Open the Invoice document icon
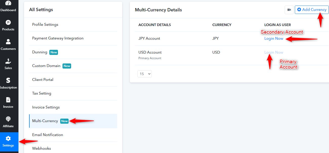 pyautogui.click(x=8, y=100)
